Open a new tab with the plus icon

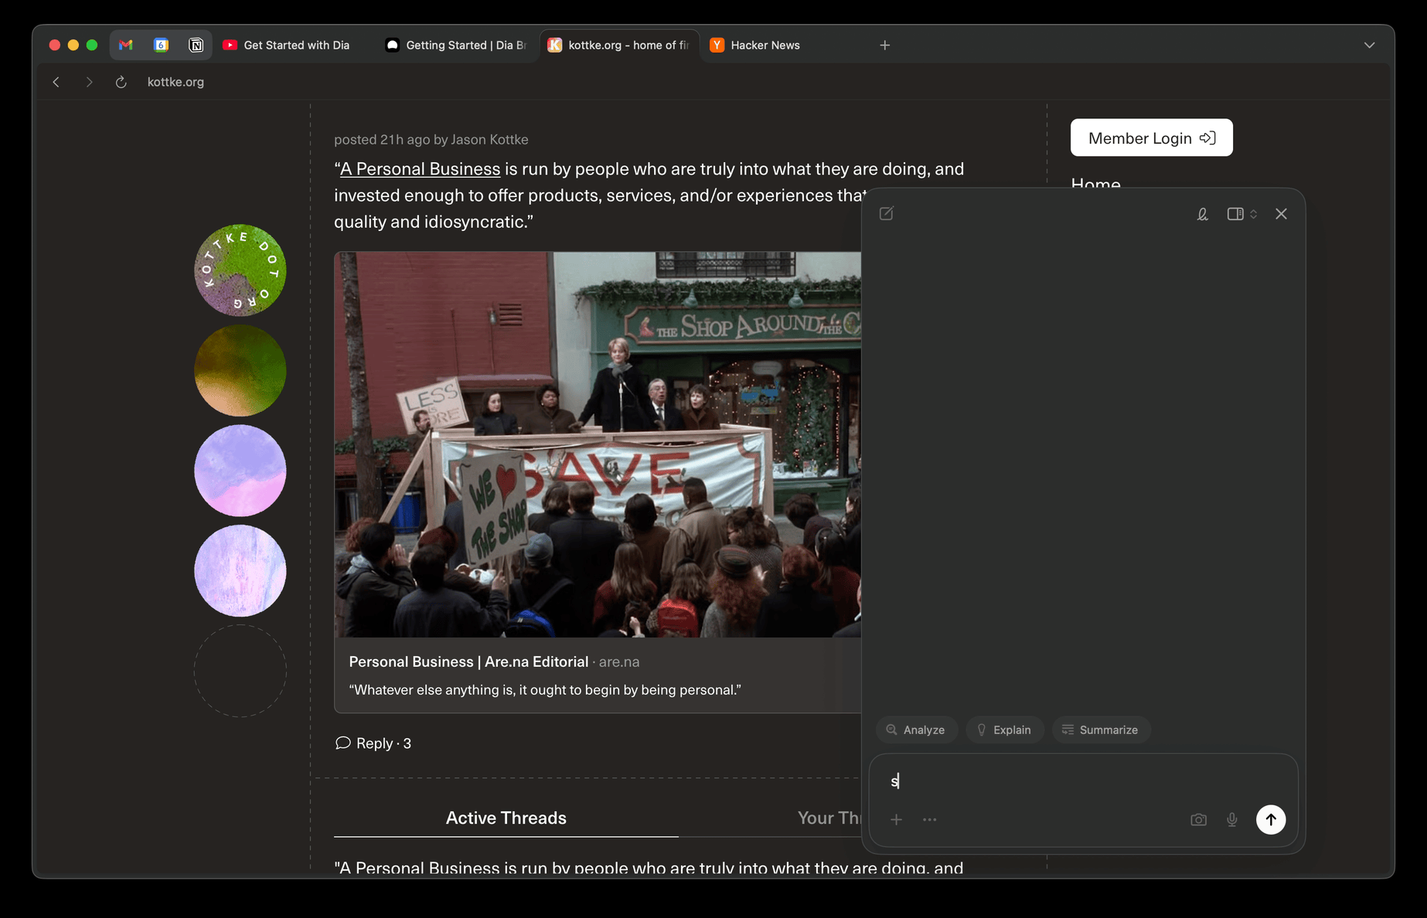click(885, 45)
